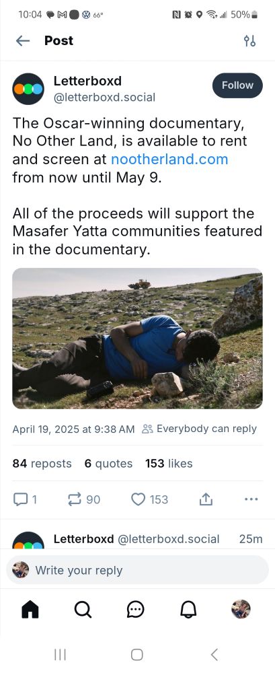Follow the Letterboxd account
Image resolution: width=275 pixels, height=673 pixels.
click(237, 85)
